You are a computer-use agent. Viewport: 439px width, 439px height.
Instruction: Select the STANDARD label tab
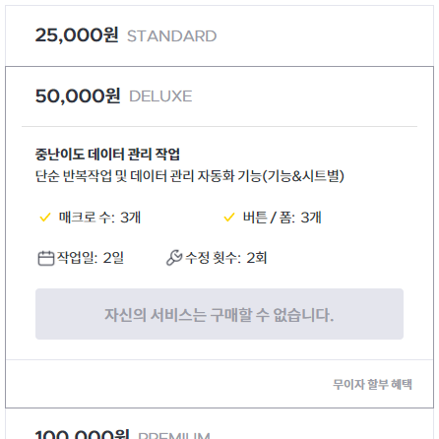(x=171, y=36)
